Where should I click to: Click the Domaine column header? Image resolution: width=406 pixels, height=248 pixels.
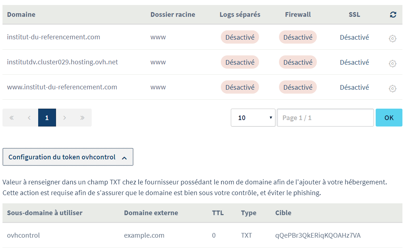21,15
